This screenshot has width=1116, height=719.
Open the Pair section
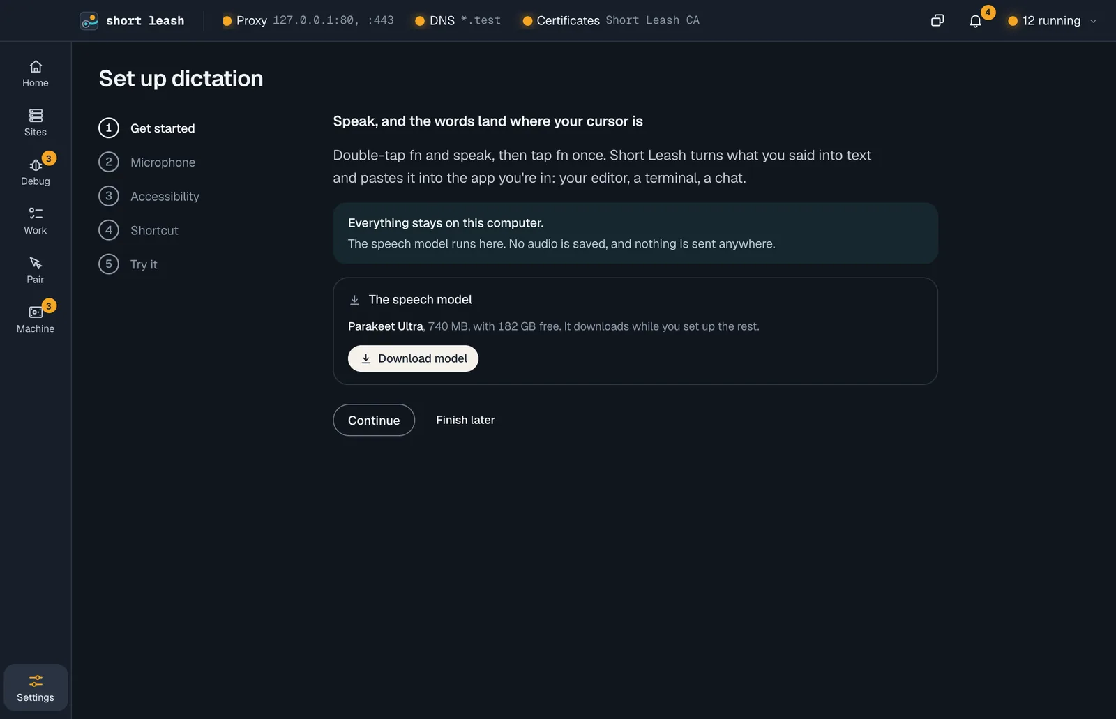pyautogui.click(x=36, y=271)
